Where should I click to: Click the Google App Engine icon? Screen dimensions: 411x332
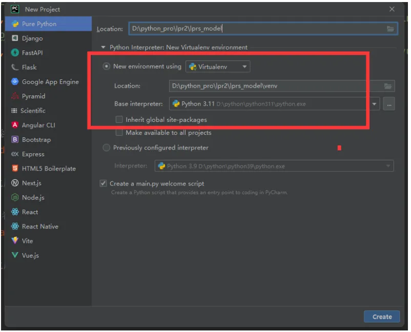coord(15,82)
